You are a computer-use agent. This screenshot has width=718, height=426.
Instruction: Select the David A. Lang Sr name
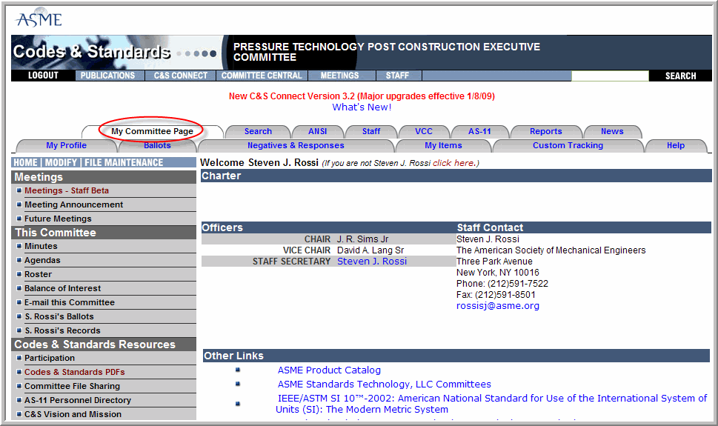pyautogui.click(x=370, y=250)
